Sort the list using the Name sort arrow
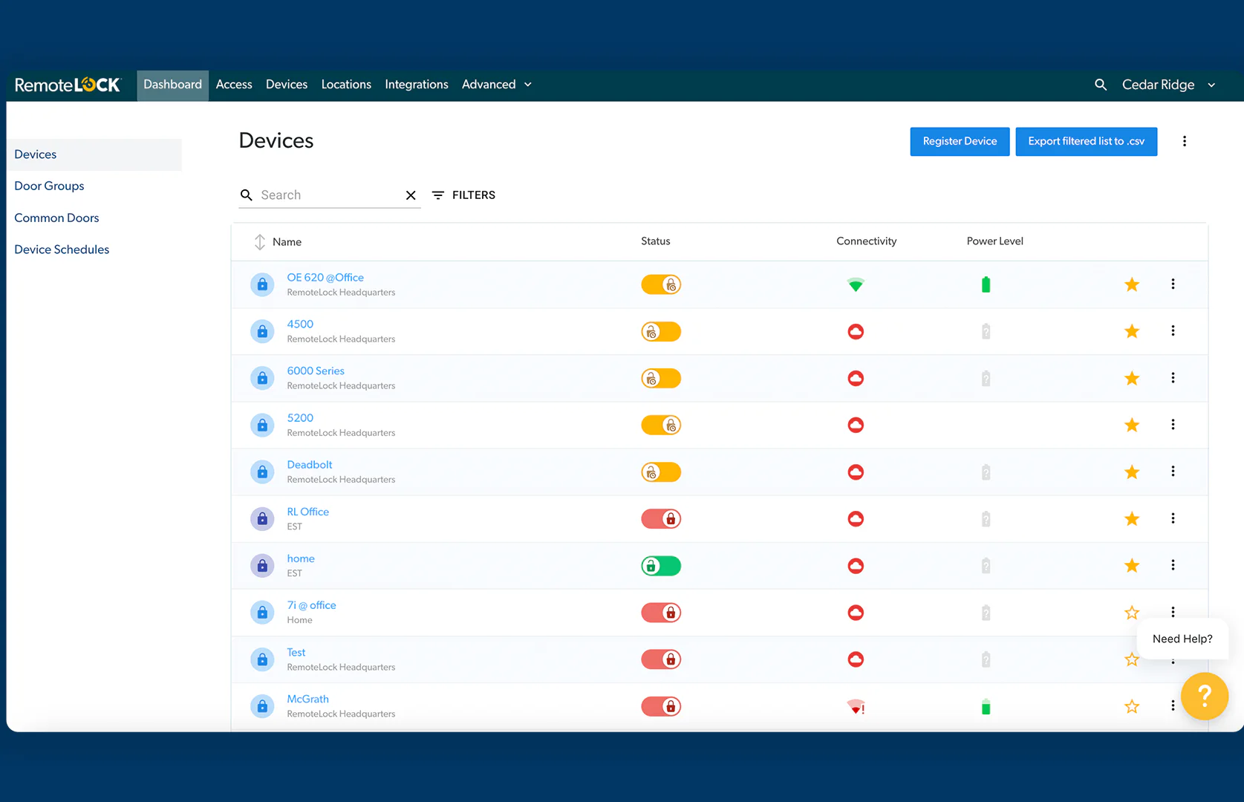The height and width of the screenshot is (802, 1244). 259,242
